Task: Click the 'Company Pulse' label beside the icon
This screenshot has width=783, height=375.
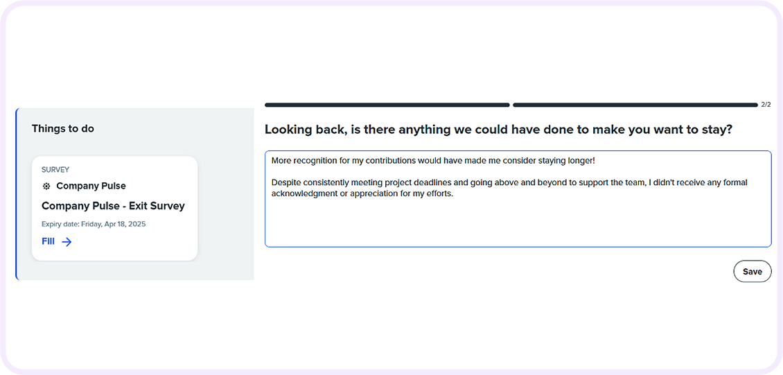Action: (91, 186)
